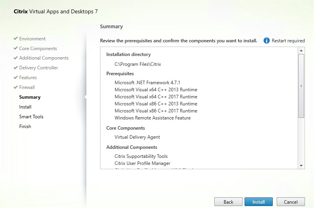Click the scroll up arrow in summary list
The width and height of the screenshot is (314, 208).
[301, 51]
